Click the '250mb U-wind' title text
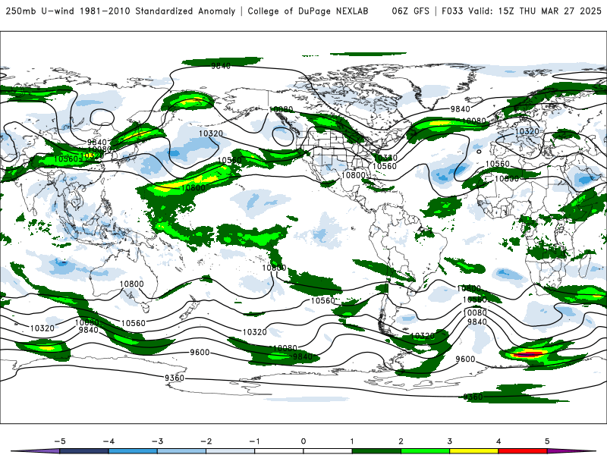Image resolution: width=607 pixels, height=455 pixels. pos(40,11)
